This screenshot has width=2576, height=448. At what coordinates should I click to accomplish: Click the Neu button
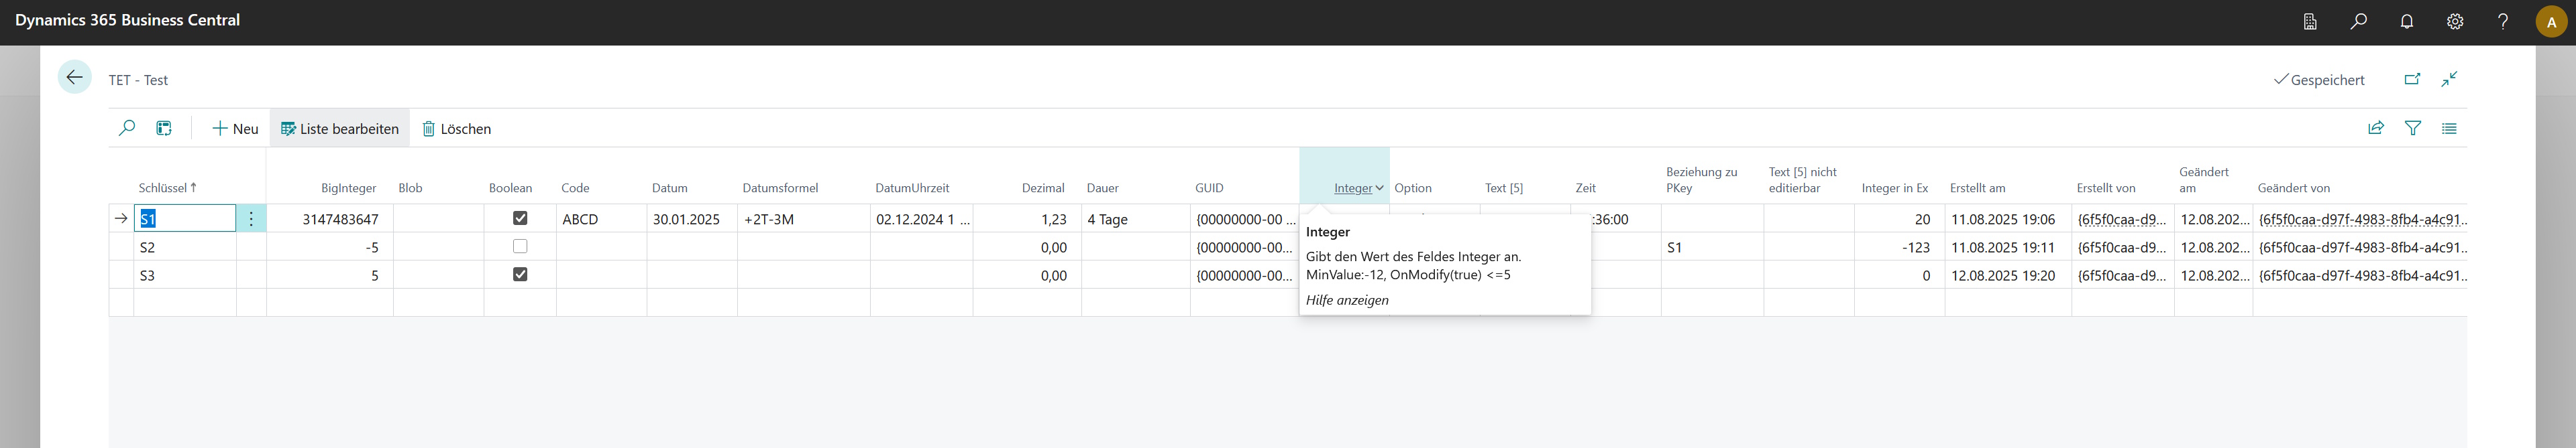235,129
